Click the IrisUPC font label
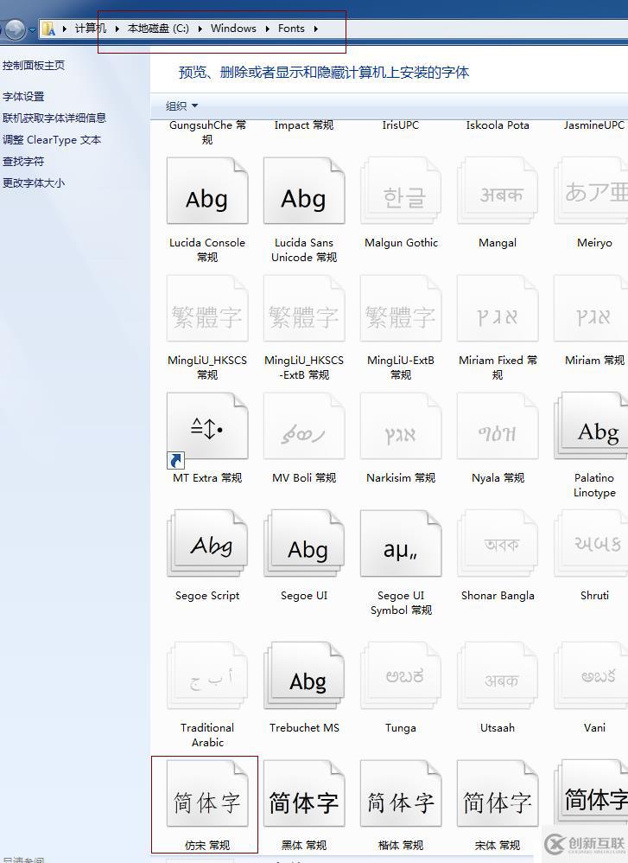 (x=401, y=125)
